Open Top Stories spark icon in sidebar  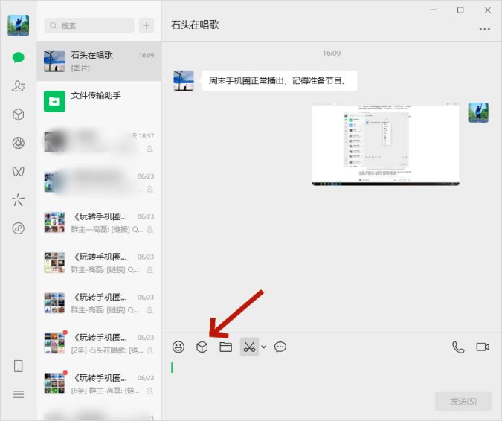(x=19, y=200)
